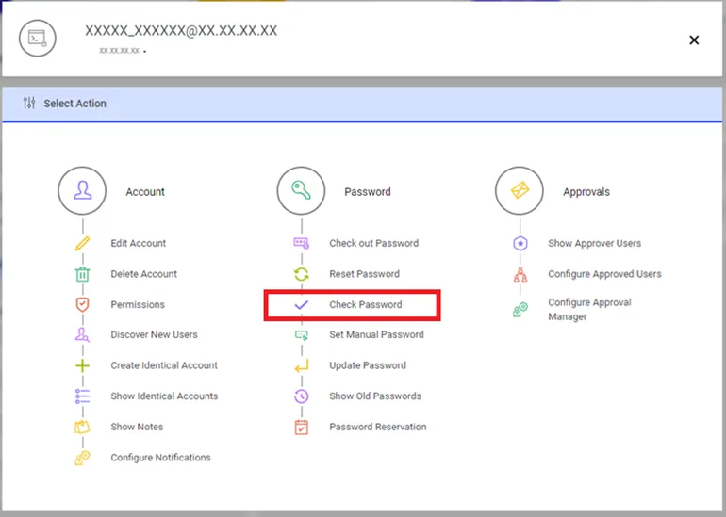Click the Set Manual Password icon
This screenshot has width=726, height=517.
tap(302, 335)
